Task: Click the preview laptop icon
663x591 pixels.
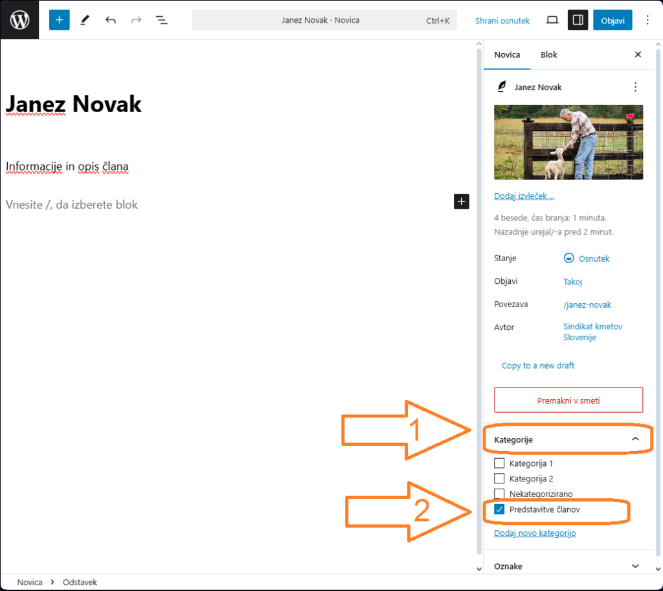Action: pyautogui.click(x=552, y=20)
